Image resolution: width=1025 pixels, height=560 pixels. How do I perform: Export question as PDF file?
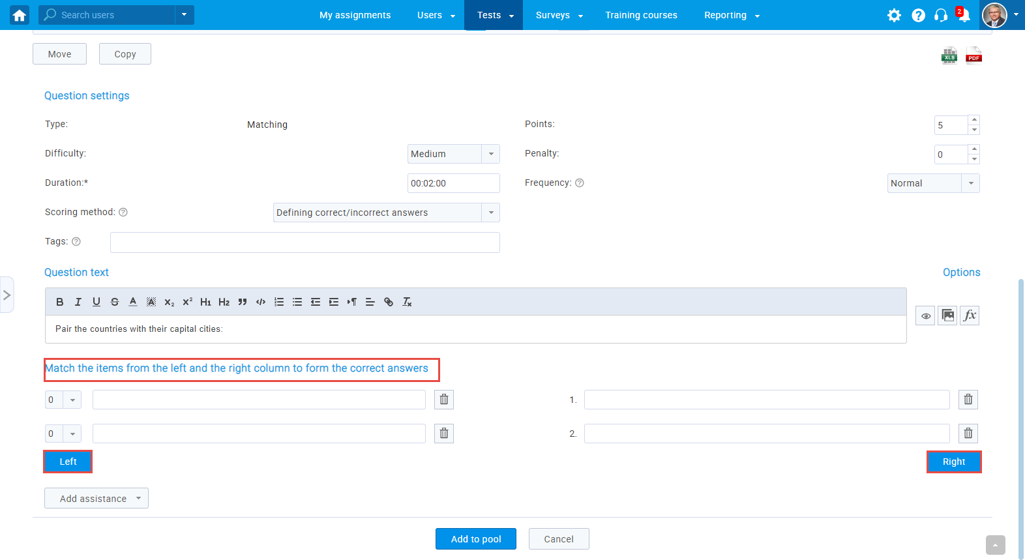click(973, 56)
